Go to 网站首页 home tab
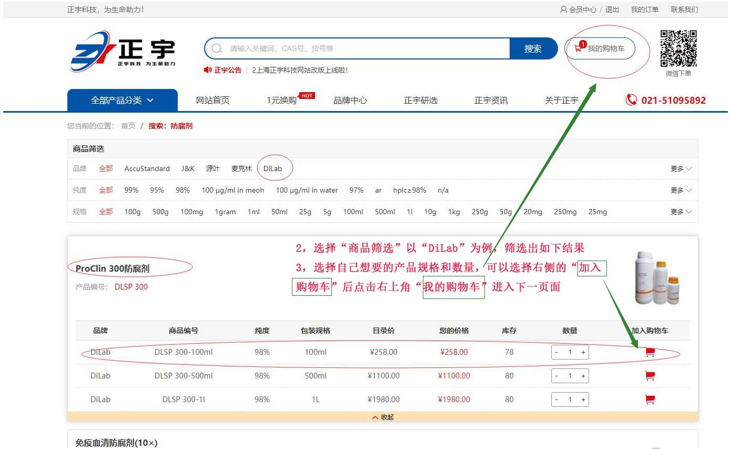Viewport: 730px width, 449px height. [212, 100]
